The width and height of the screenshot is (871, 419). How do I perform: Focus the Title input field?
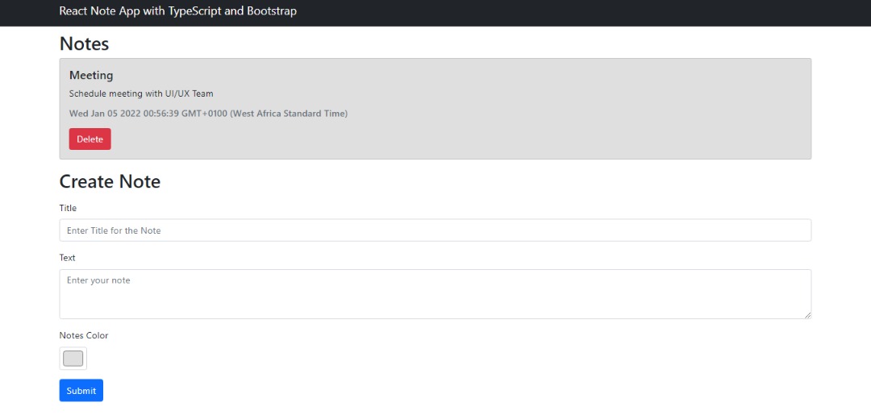(435, 230)
